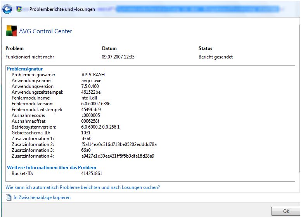Click the Bucket-ID label
Screen dimensions: 301x218
tap(22, 173)
